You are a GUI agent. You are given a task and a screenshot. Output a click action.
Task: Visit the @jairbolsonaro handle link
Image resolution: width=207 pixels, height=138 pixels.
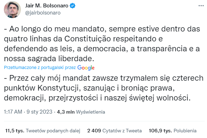[43, 13]
